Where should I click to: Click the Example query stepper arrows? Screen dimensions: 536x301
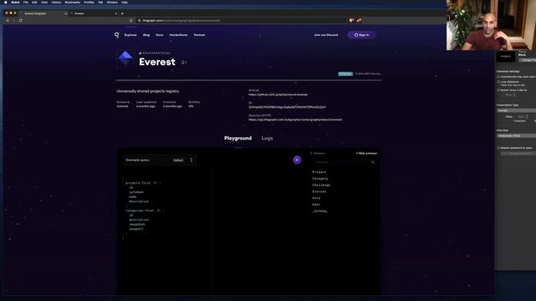pos(191,160)
